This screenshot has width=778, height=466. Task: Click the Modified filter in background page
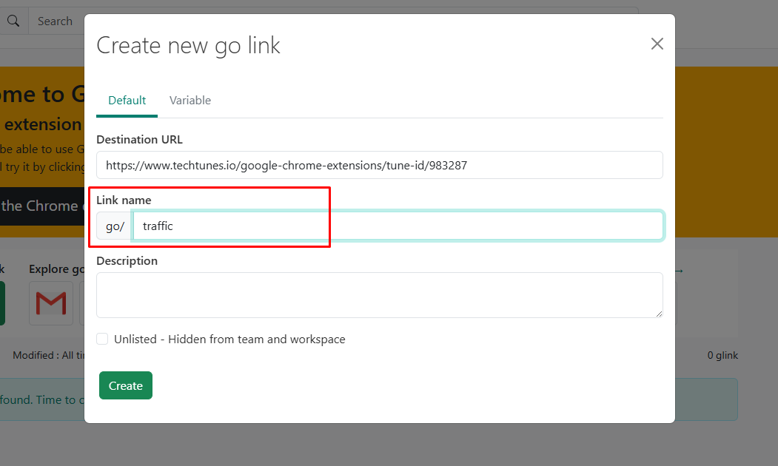[x=49, y=356]
